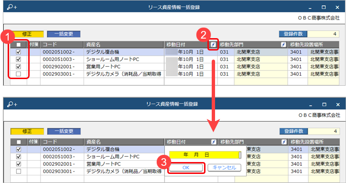Click 一括変更 button in lower window
Screen dimensions: 346x183
[x=64, y=132]
